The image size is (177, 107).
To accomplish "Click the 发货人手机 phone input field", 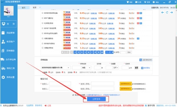I will coord(102,84).
